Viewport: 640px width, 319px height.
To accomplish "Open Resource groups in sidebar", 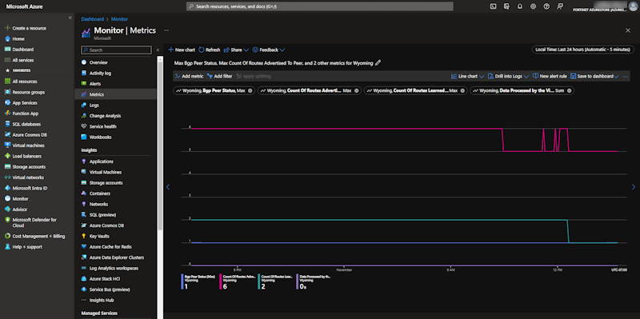I will coord(29,92).
